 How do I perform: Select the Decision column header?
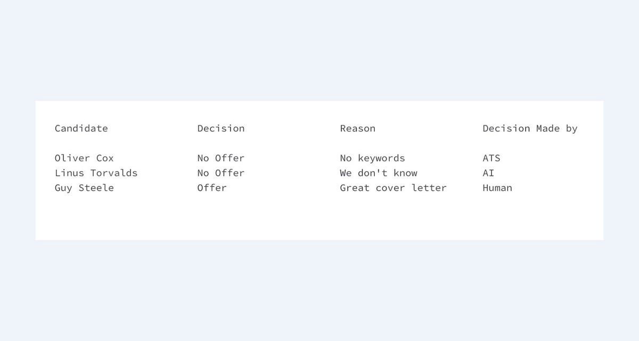220,128
